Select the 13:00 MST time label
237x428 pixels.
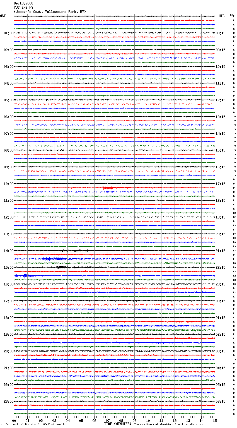(9, 234)
